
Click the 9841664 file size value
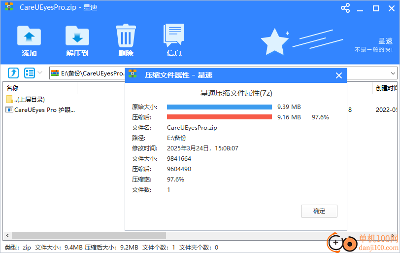point(179,159)
